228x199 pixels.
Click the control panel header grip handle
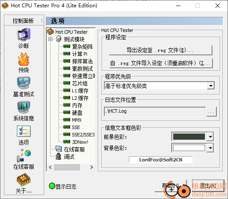pyautogui.click(x=42, y=20)
